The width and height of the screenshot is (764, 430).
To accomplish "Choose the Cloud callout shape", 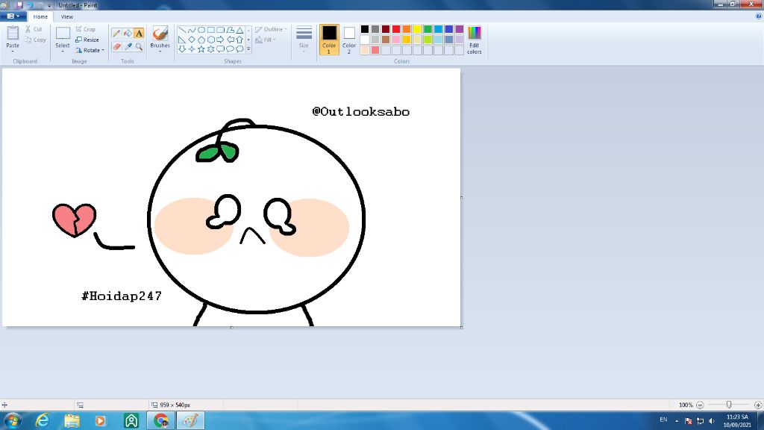I will 239,49.
